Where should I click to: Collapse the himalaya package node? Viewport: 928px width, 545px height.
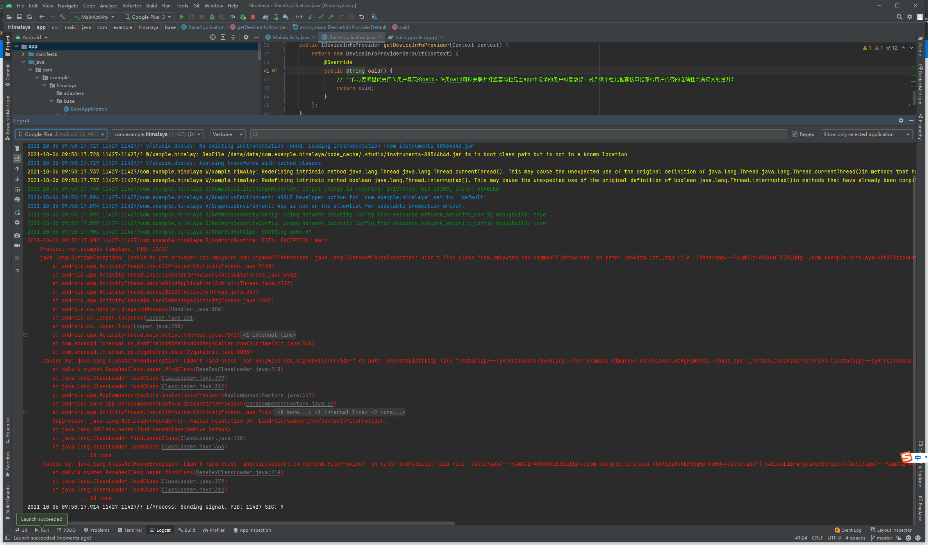[45, 85]
